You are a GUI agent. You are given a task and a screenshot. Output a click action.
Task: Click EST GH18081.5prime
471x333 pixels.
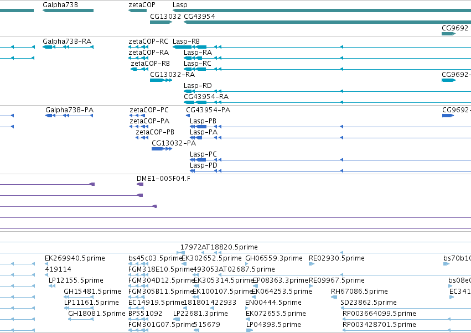pos(97,314)
